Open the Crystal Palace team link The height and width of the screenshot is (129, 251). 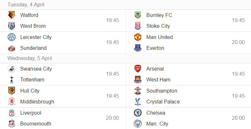163,102
